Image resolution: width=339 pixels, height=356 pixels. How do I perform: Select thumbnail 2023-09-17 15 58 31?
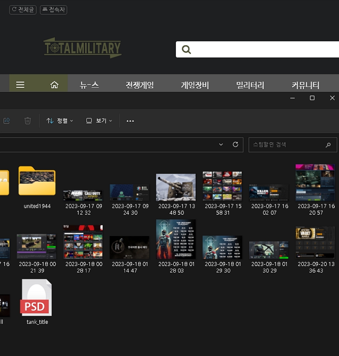pos(222,186)
